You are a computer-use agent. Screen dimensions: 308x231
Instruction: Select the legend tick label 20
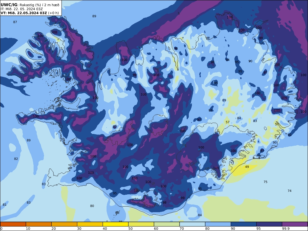click(x=54, y=229)
